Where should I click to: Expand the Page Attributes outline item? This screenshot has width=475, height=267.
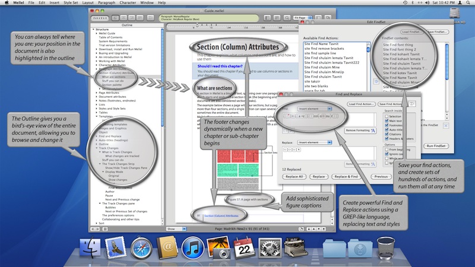[96, 93]
